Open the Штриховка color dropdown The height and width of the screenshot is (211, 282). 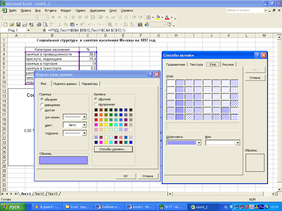[199, 143]
